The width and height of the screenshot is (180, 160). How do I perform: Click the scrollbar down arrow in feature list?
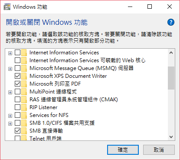tap(171, 137)
